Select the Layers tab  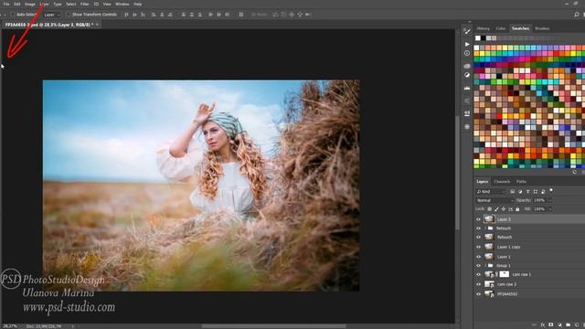(482, 182)
